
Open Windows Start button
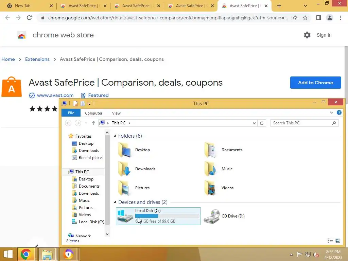[8, 254]
